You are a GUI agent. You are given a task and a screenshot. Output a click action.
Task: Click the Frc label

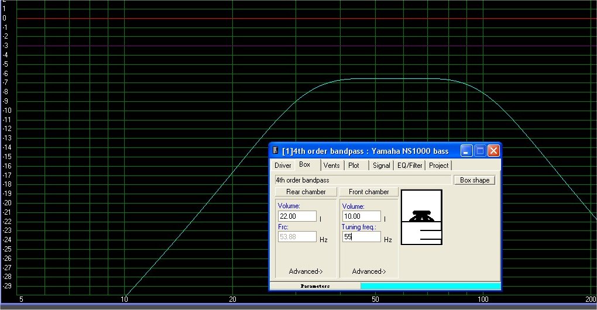[x=283, y=227]
